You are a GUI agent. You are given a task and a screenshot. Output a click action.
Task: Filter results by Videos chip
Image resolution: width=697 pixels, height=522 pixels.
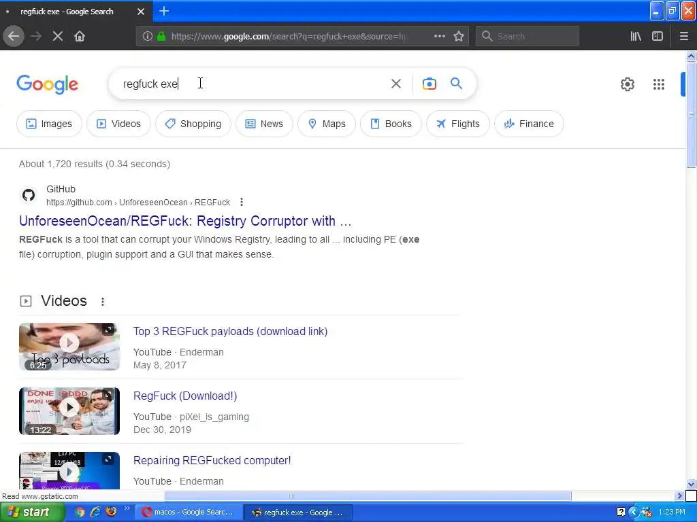118,124
